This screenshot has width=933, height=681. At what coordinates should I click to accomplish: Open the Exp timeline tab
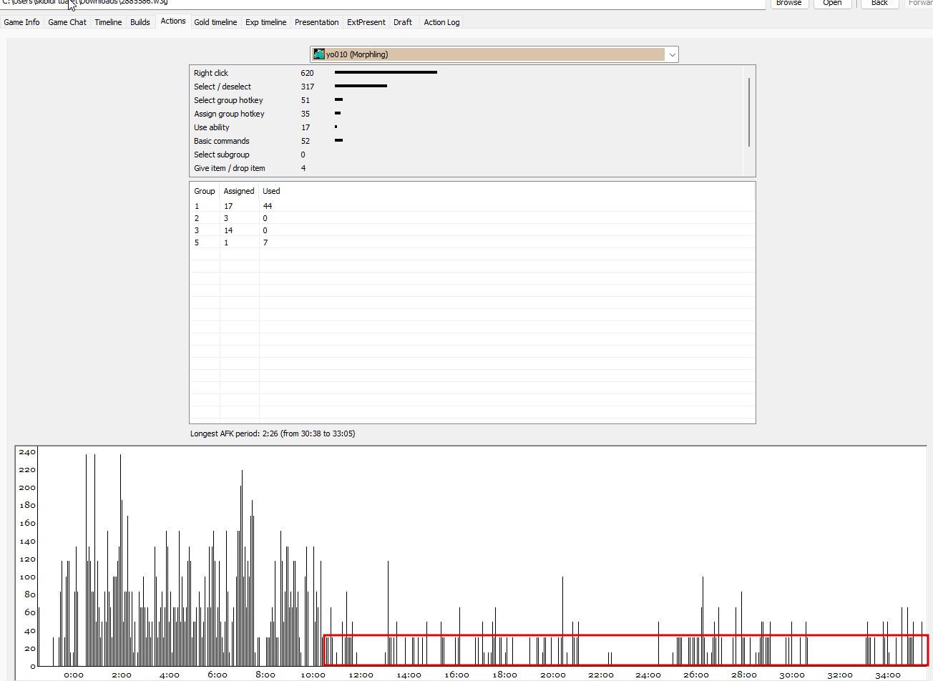[x=266, y=22]
